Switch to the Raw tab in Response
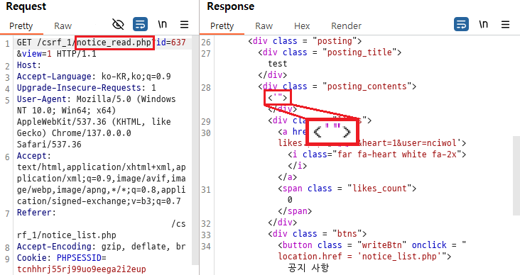The height and width of the screenshot is (275, 520). (264, 26)
